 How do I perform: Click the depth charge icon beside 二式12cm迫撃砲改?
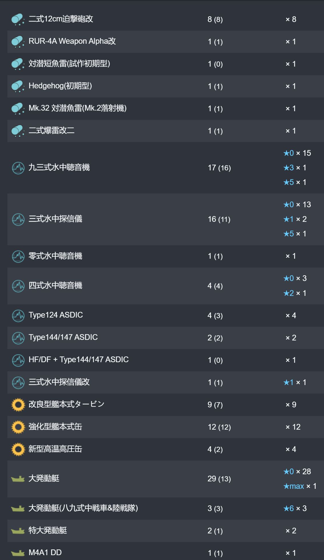tap(18, 19)
